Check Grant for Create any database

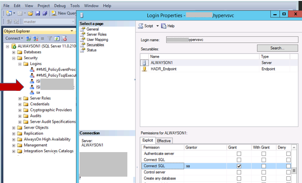[239, 178]
